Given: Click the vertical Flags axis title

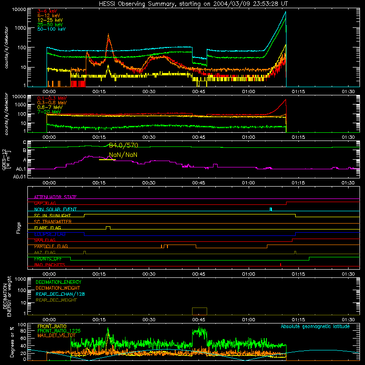Looking at the screenshot, I should pos(19,228).
